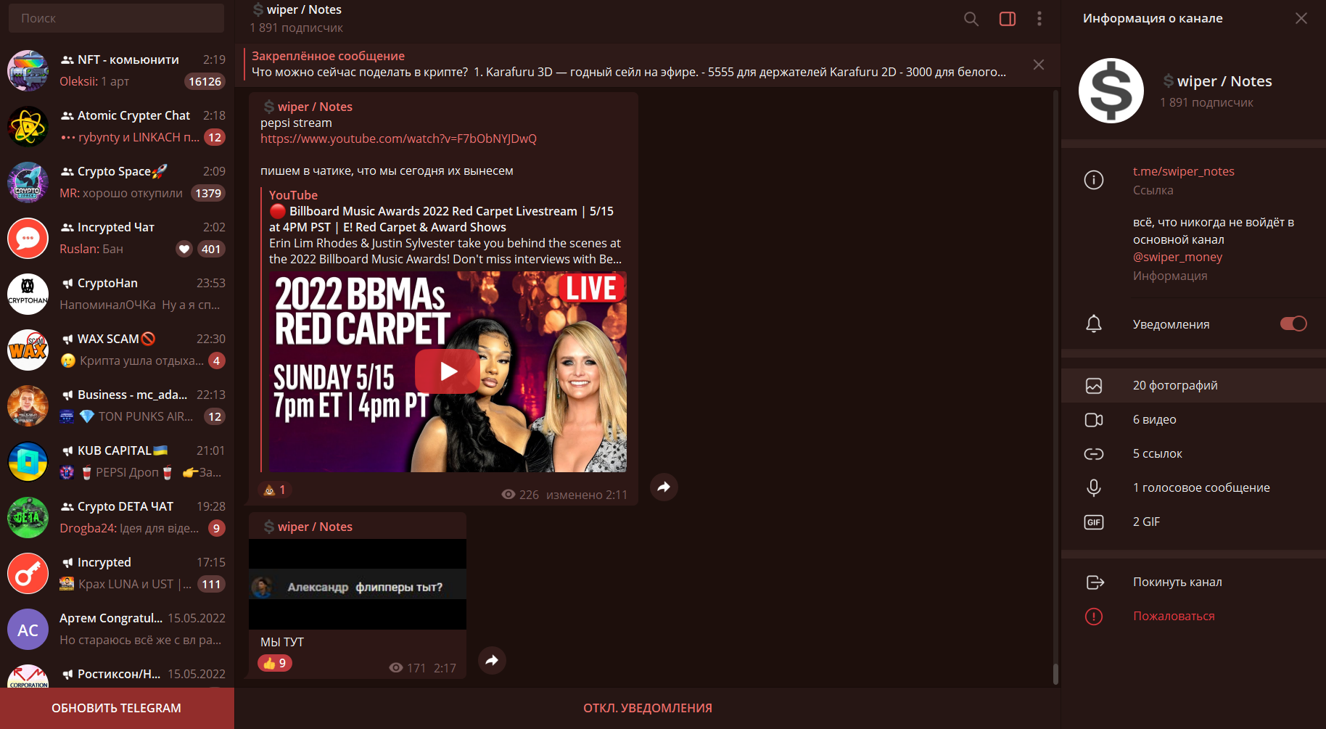
Task: Click the ОБНОВИТЬ TELEGRAM update button
Action: [x=117, y=708]
